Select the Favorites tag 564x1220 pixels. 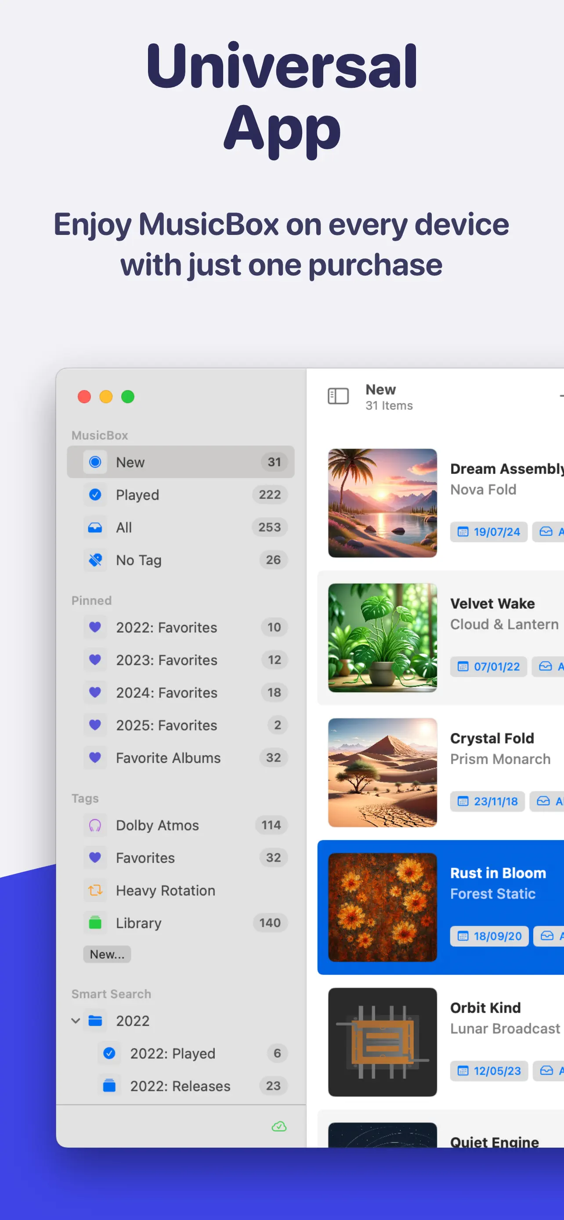pyautogui.click(x=181, y=858)
